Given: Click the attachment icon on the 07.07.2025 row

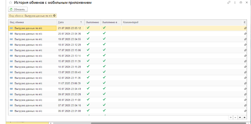Looking at the screenshot, I should 245,105.
